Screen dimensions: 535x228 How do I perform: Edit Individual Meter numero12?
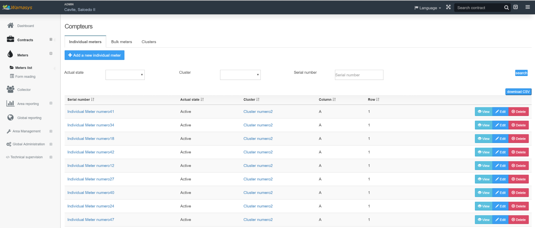(x=501, y=166)
